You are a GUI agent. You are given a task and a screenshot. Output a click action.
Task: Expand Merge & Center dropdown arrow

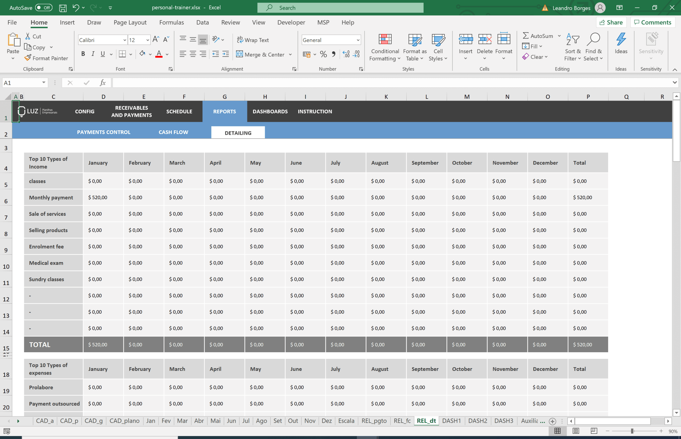[290, 54]
